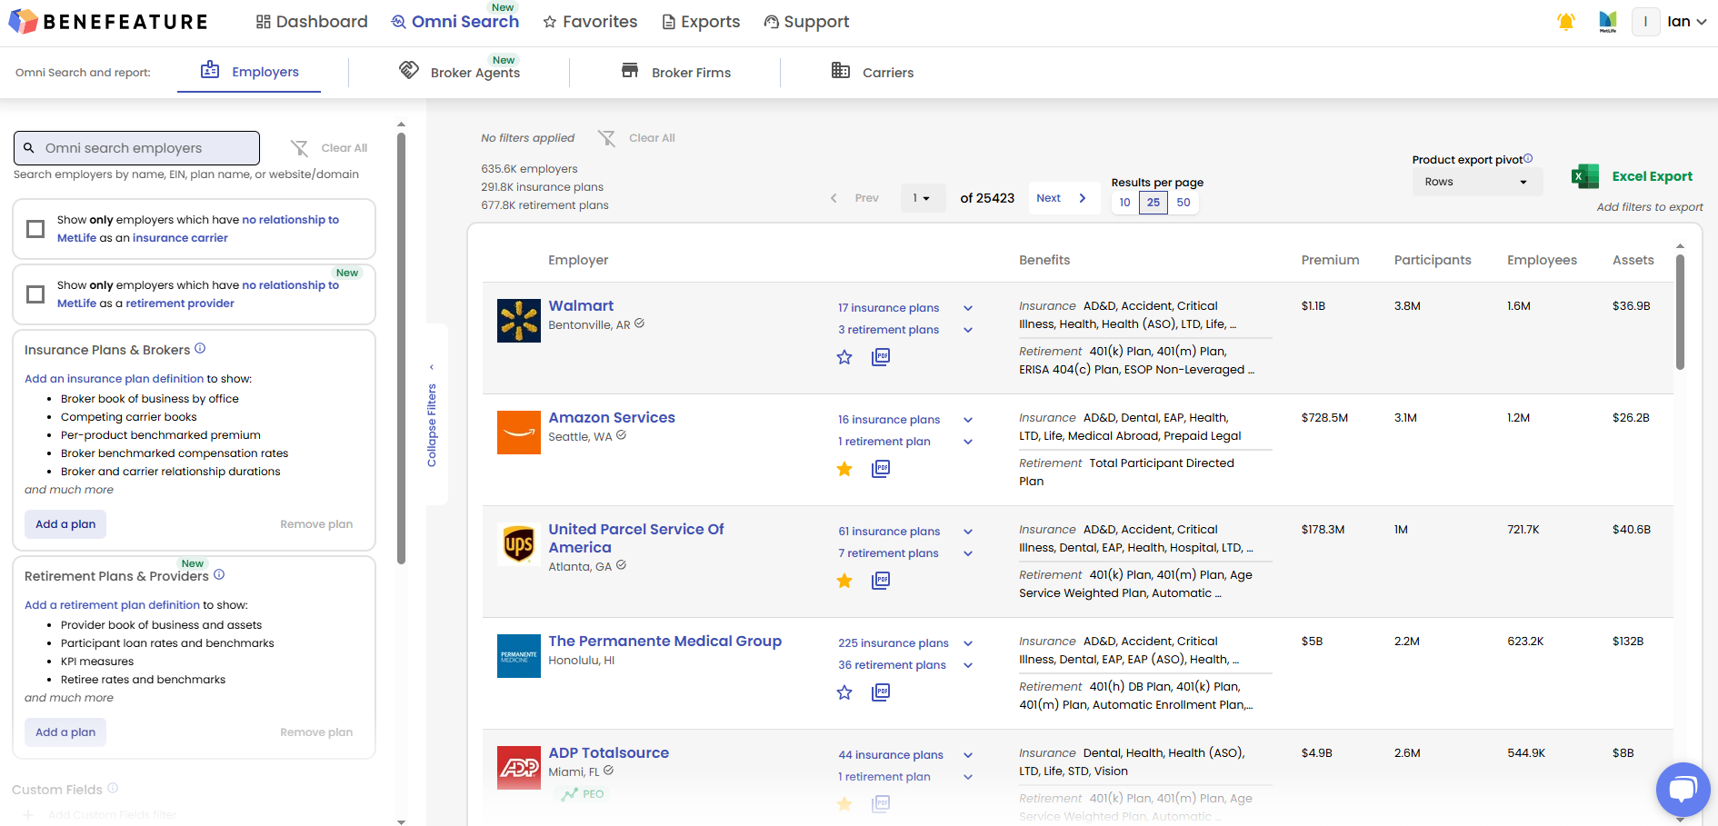Click the Omni Search navigation item
The width and height of the screenshot is (1718, 826).
[x=455, y=22]
